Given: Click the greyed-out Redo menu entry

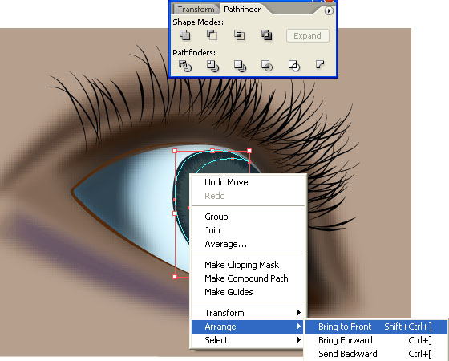Looking at the screenshot, I should pos(248,196).
